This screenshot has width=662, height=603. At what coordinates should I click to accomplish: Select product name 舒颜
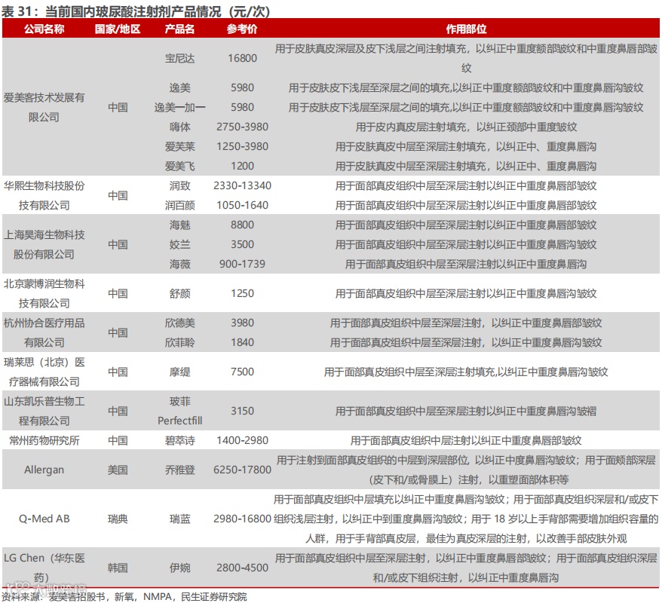coord(180,293)
